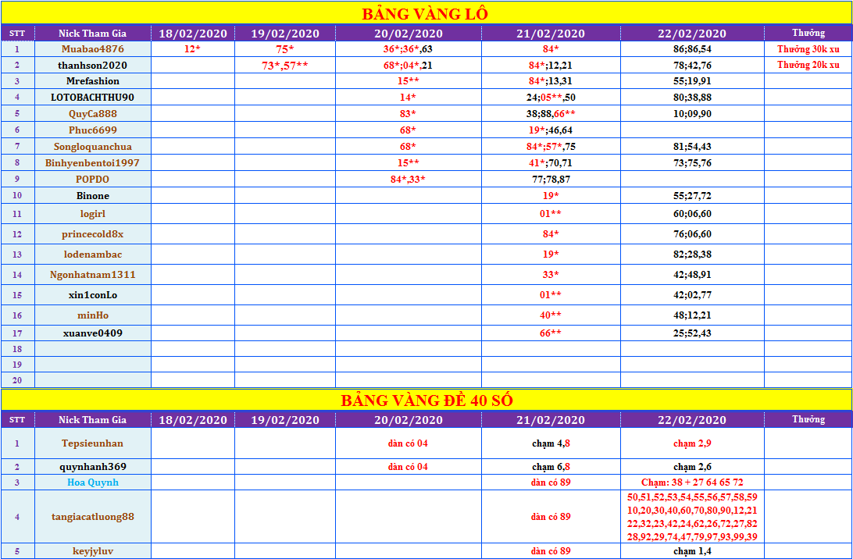
Task: Select the '83*' cell of QuyCa888
Action: pyautogui.click(x=408, y=114)
